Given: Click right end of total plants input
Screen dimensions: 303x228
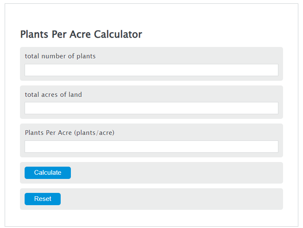Looking at the screenshot, I should (272, 70).
